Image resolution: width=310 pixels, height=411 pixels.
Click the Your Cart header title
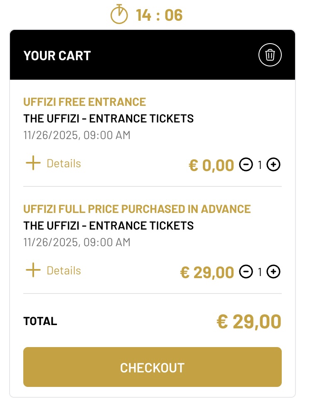click(57, 56)
